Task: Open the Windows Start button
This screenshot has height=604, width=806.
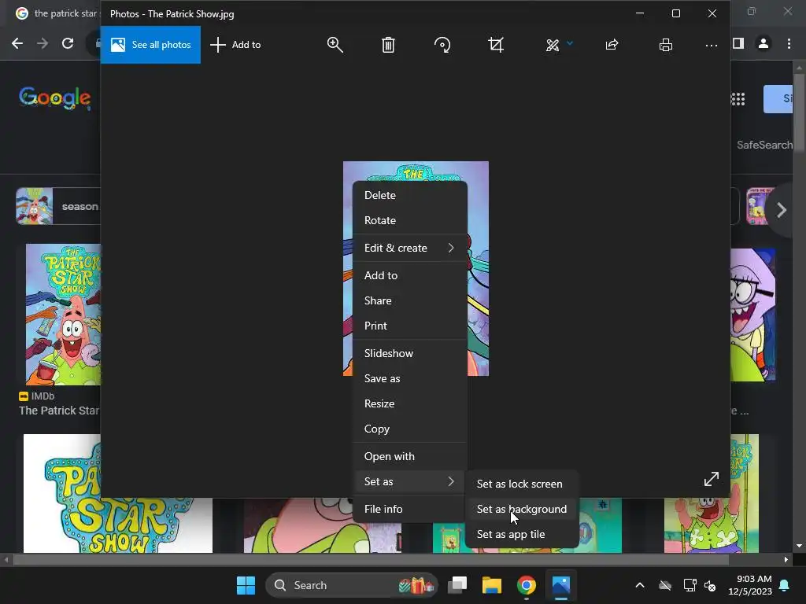Action: [246, 585]
